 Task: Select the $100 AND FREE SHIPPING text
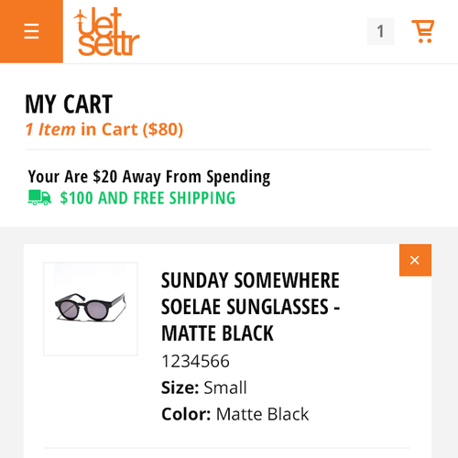147,198
